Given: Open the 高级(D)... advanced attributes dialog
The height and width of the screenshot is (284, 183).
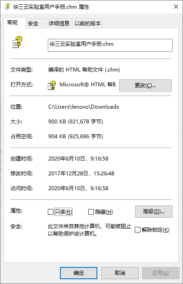Looking at the screenshot, I should point(154,212).
